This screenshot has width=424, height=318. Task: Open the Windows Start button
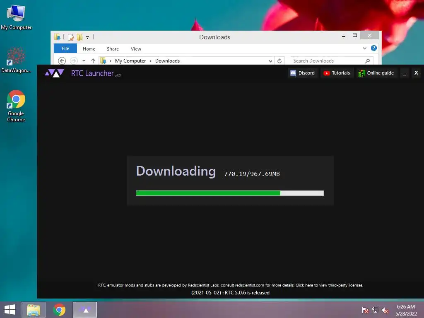10,310
